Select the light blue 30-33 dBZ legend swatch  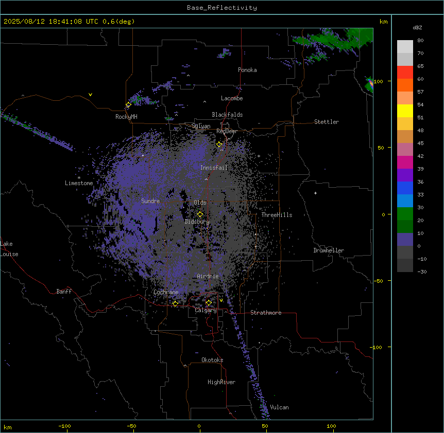coord(405,201)
